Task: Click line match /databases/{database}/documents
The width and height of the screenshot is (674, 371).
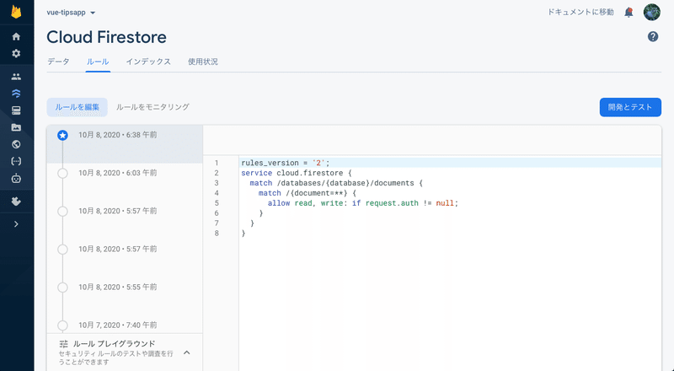Action: click(x=336, y=183)
